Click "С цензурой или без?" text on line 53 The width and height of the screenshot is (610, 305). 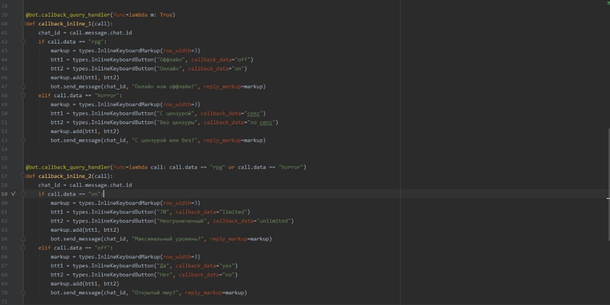click(165, 140)
